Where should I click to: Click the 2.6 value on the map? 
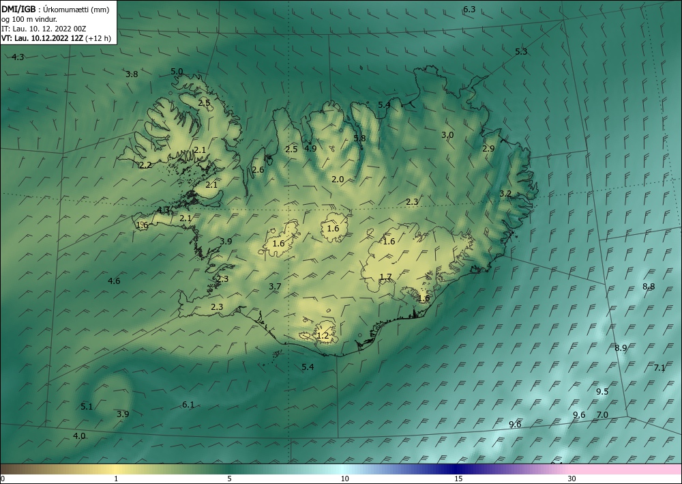click(x=258, y=170)
